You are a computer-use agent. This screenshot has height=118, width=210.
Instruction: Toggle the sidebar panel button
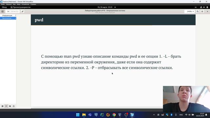pyautogui.click(x=3, y=11)
